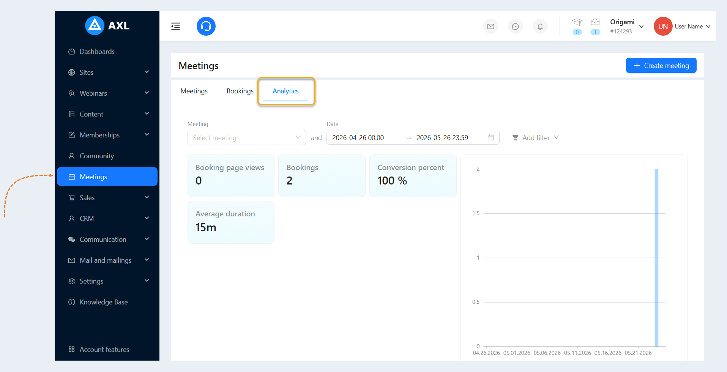Open the blue headset support button
Screen dimensions: 727x372
coord(206,26)
